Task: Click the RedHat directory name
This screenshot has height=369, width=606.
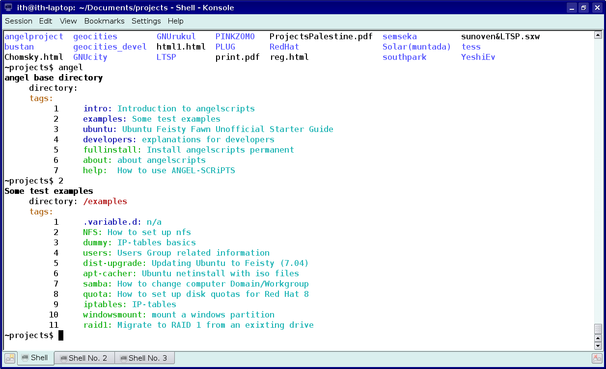Action: 284,47
